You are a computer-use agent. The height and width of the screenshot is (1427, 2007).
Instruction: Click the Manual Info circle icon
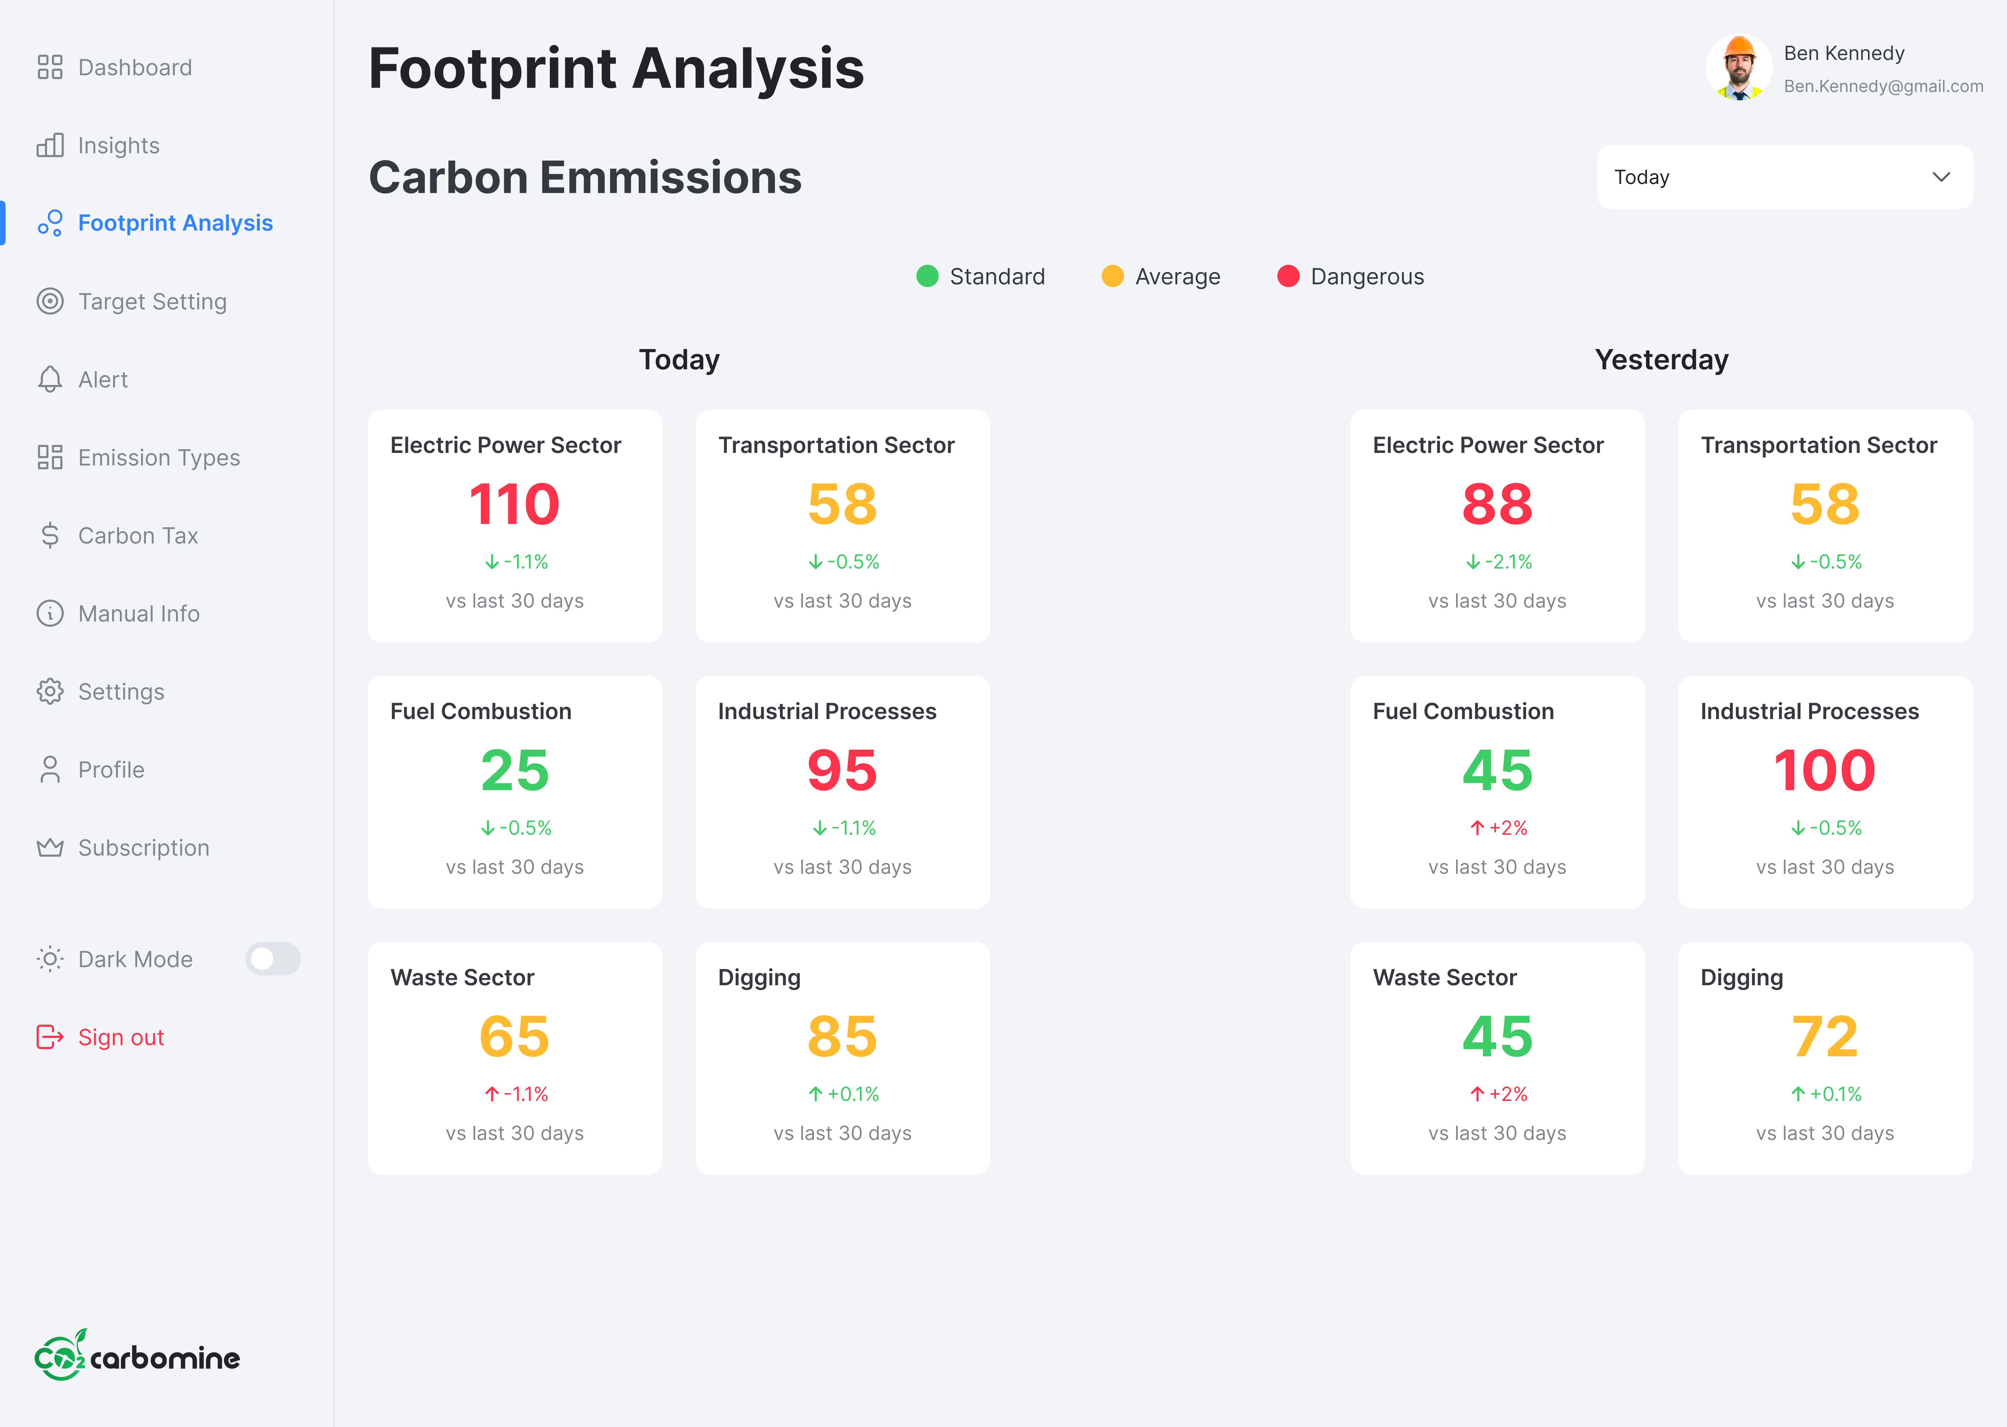(50, 613)
